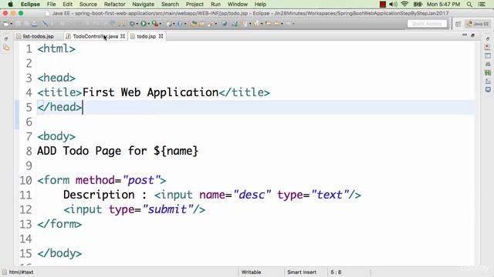Click the New file wizard toolbar icon
The width and height of the screenshot is (494, 277).
5,24
